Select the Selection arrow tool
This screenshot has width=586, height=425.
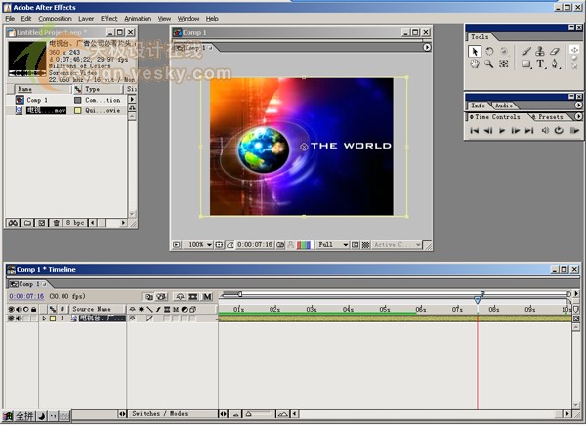(475, 51)
